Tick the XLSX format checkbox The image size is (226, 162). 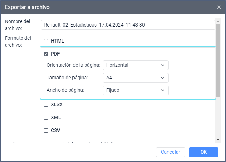[46, 105]
